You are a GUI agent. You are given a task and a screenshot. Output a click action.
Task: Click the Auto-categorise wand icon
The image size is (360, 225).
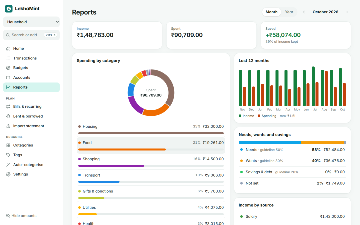click(8, 165)
